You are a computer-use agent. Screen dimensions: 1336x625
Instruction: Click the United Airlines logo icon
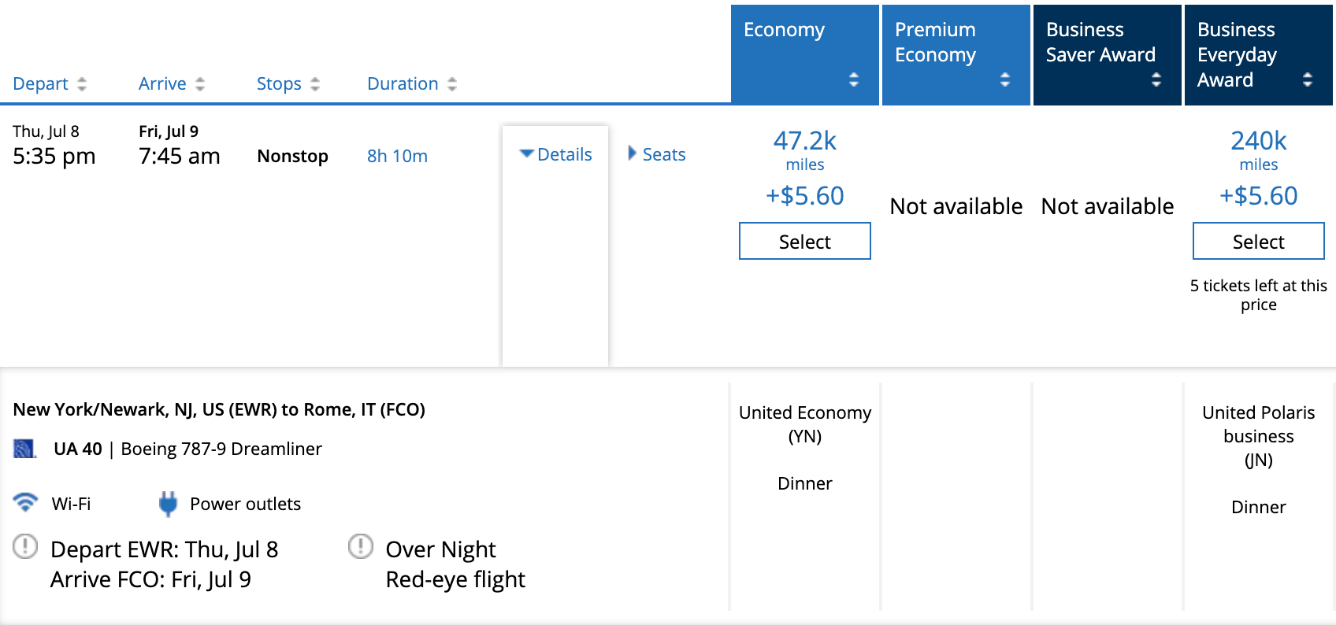(x=25, y=449)
